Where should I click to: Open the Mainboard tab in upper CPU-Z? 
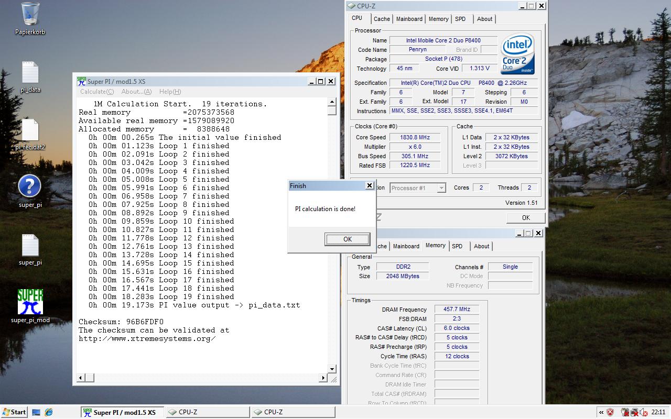pos(409,19)
